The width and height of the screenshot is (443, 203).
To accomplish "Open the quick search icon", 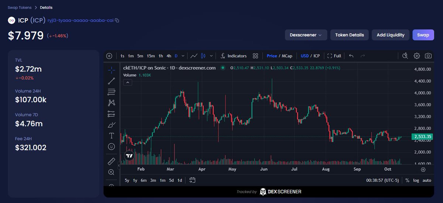I will point(405,56).
